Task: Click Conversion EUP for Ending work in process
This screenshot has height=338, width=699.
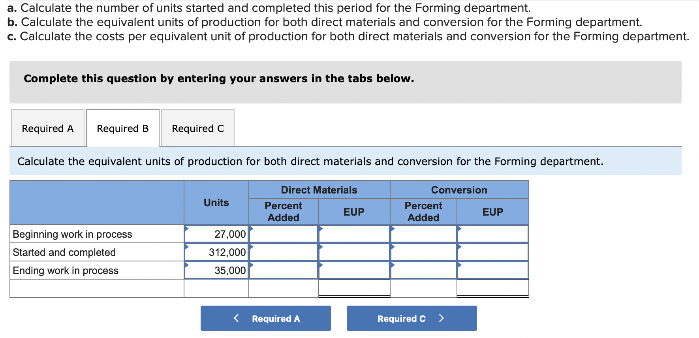Action: point(492,270)
